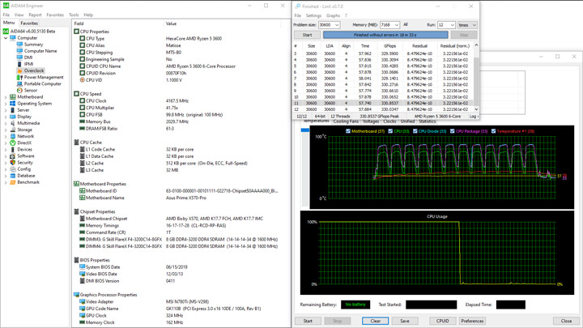Toggle CPU Package temperature checkbox
The width and height of the screenshot is (583, 328).
[x=452, y=131]
